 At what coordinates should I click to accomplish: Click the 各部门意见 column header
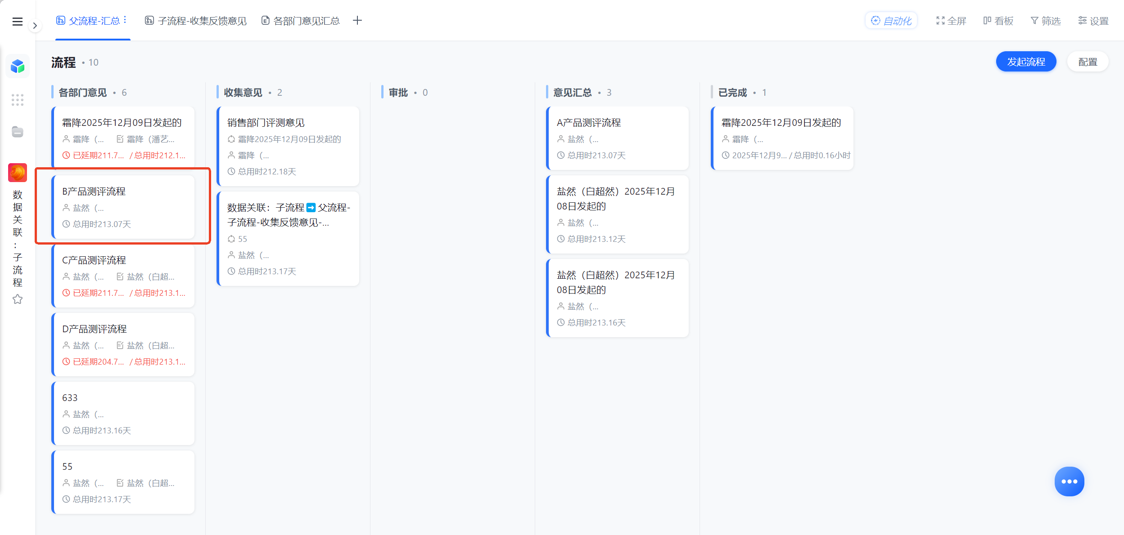coord(83,93)
